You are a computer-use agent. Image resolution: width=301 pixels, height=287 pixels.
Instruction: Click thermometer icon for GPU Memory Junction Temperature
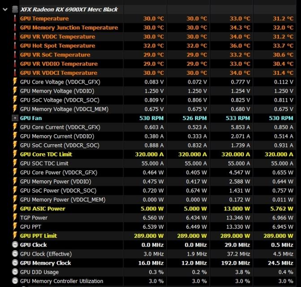click(x=15, y=27)
